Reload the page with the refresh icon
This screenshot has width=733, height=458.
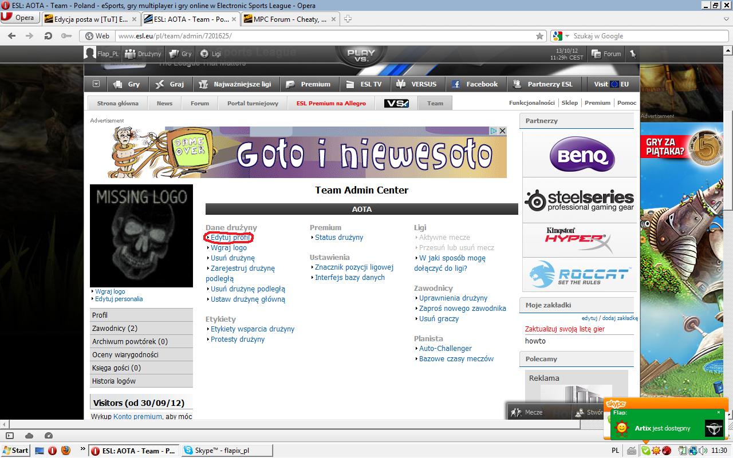(x=48, y=35)
